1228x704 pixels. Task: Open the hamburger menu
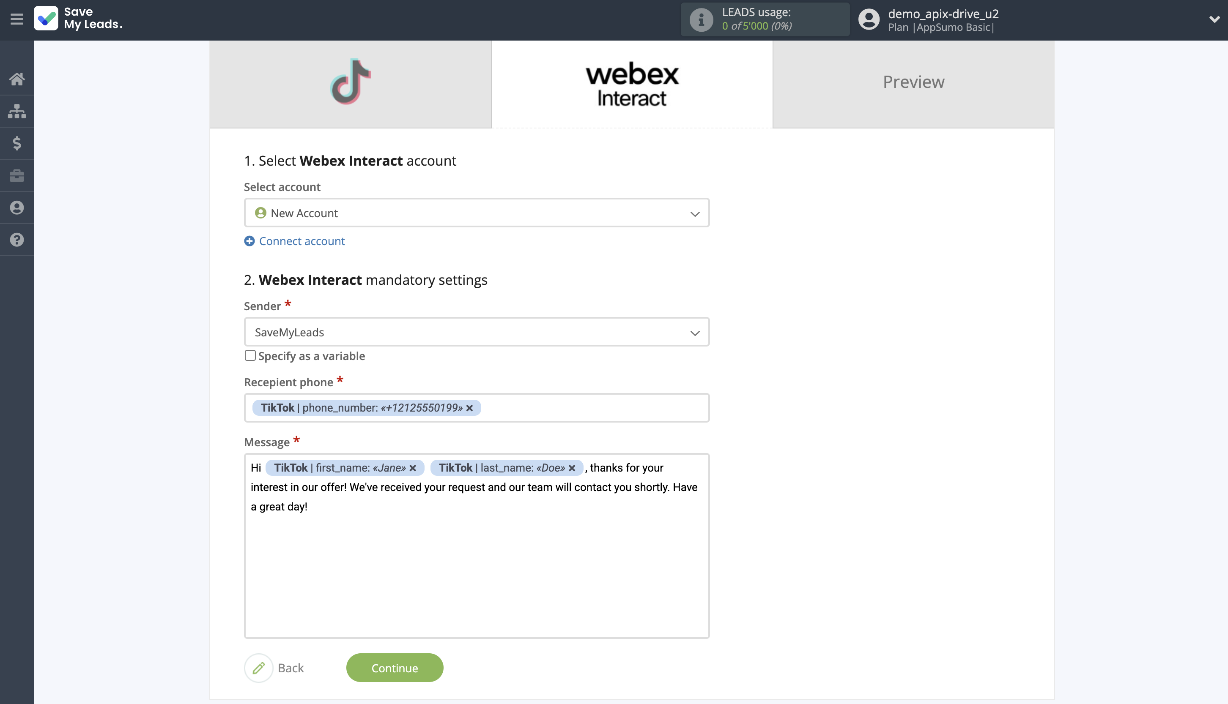click(x=16, y=19)
